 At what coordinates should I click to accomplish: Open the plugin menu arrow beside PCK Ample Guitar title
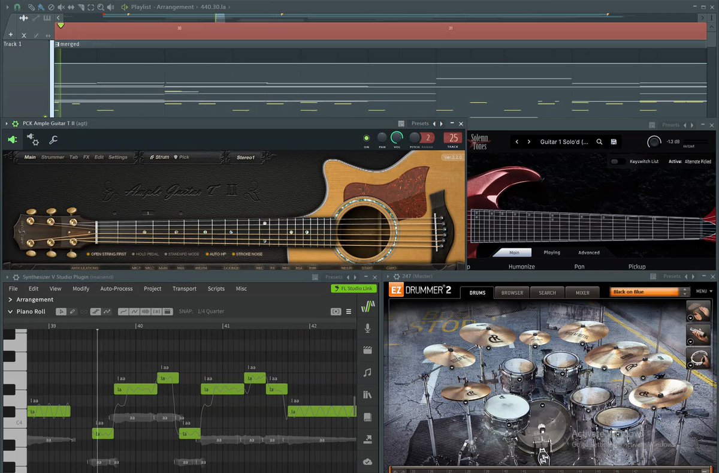click(x=7, y=123)
